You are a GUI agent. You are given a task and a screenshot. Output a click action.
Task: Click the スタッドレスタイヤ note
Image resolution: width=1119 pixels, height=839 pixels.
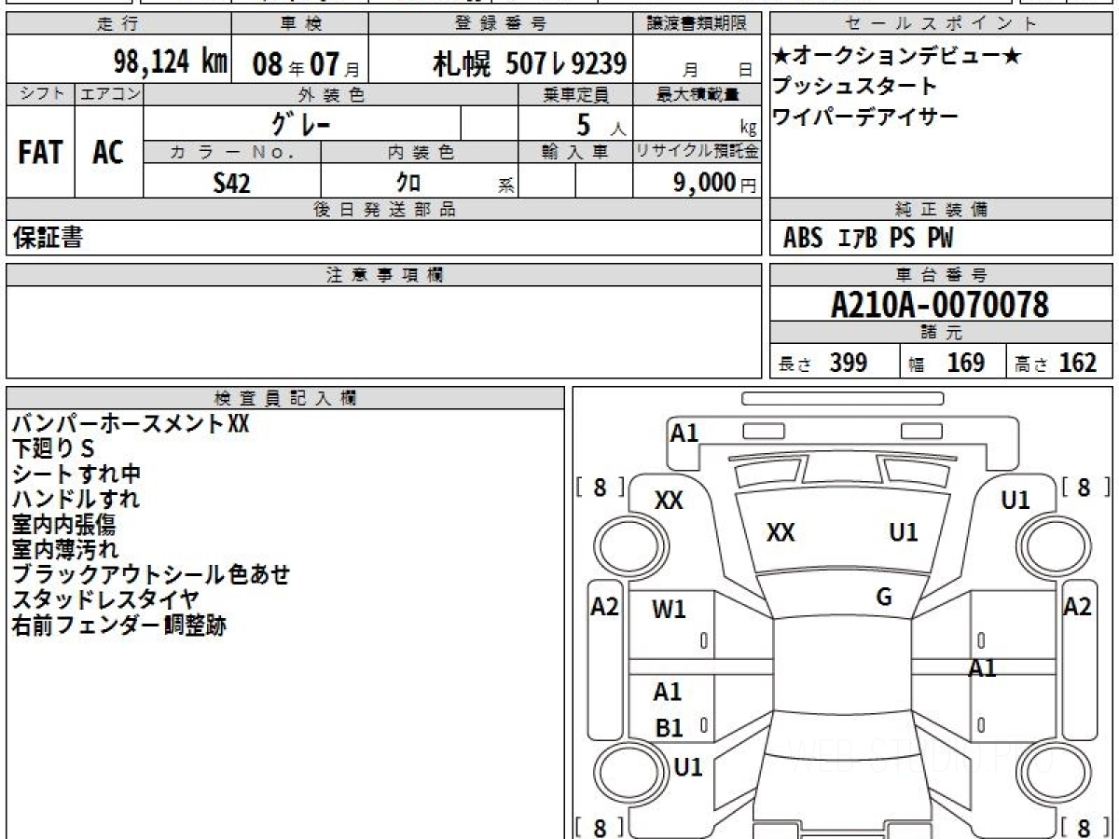point(105,600)
